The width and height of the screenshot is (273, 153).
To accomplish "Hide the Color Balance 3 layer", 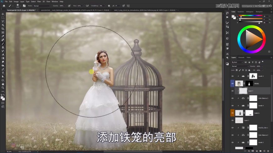I will point(233,98).
